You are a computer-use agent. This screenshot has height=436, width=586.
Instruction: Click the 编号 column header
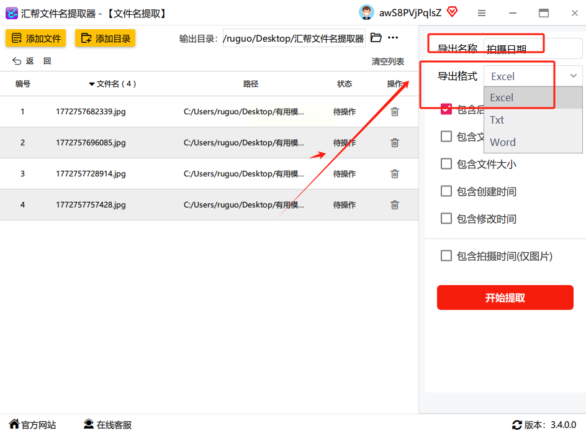coord(23,84)
